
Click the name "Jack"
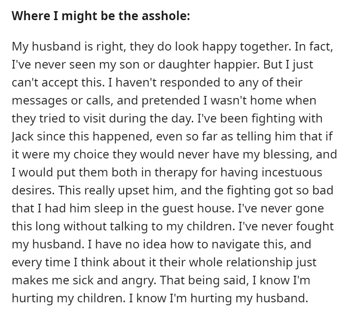pos(23,137)
